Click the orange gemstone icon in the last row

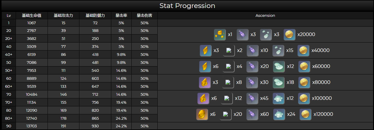pos(202,114)
